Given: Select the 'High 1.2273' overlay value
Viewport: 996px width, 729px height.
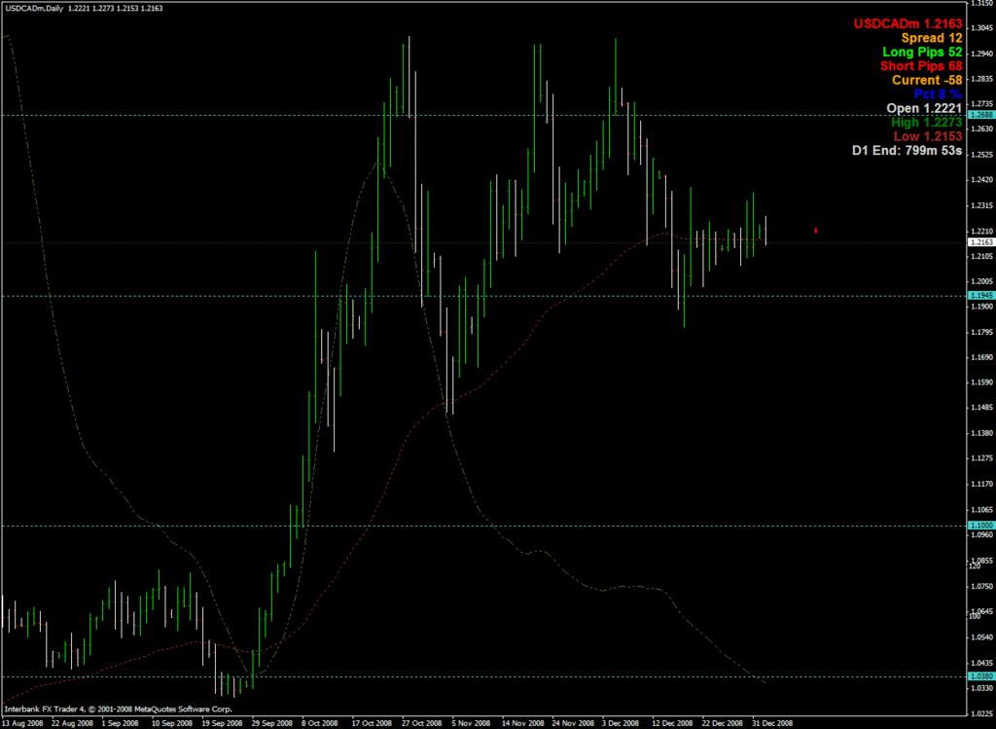Looking at the screenshot, I should (927, 122).
